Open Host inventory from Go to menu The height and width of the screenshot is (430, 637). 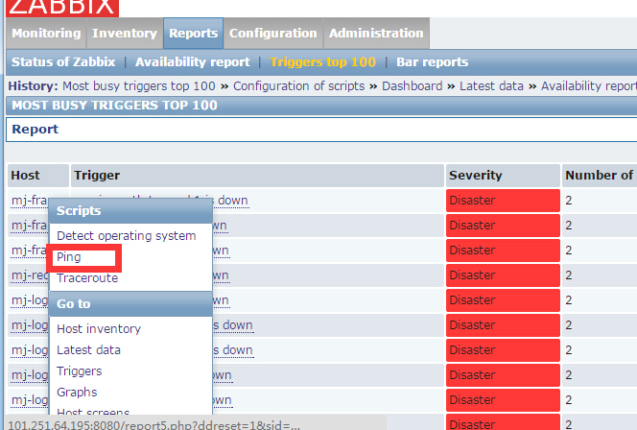(x=99, y=329)
